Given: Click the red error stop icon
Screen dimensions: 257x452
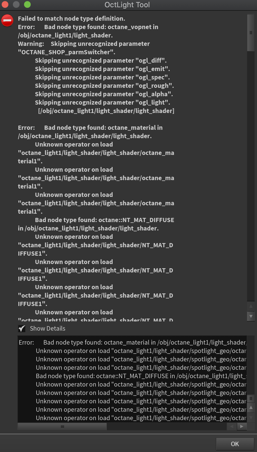Looking at the screenshot, I should 7,20.
